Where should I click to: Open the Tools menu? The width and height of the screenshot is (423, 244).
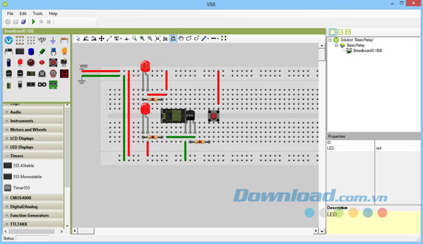[38, 13]
